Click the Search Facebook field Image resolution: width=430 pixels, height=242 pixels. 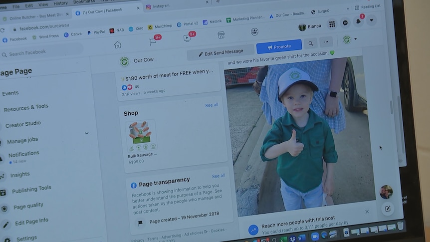[41, 52]
